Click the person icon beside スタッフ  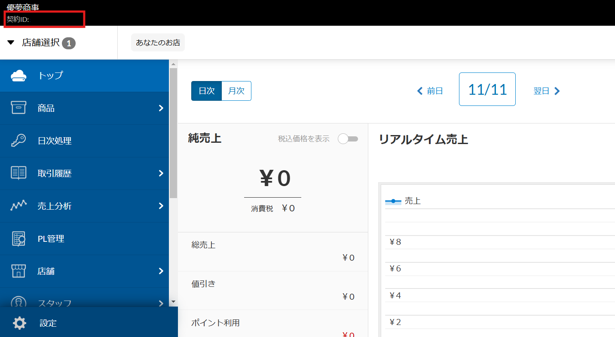tap(19, 302)
